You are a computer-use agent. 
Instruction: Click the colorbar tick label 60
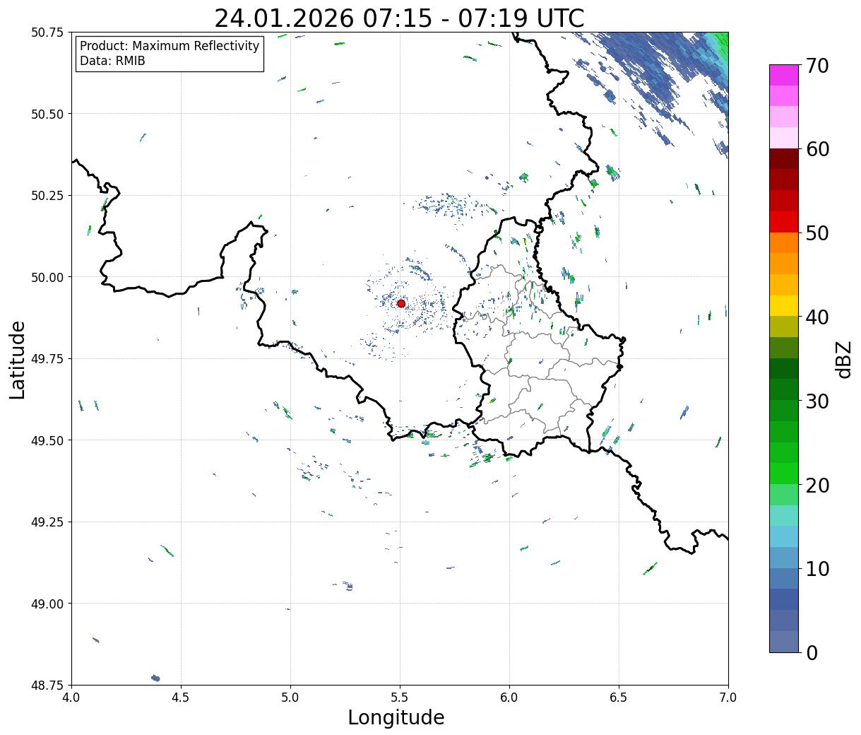[817, 149]
